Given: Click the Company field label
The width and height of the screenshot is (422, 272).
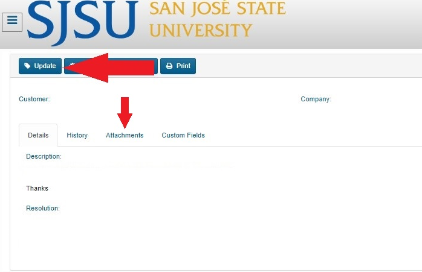Looking at the screenshot, I should [x=316, y=99].
